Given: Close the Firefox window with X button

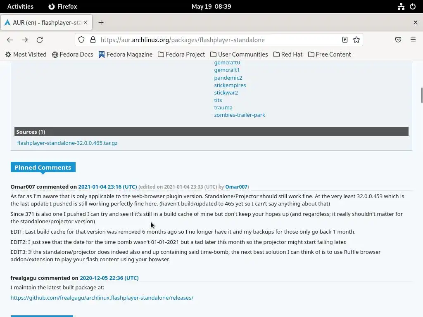Looking at the screenshot, I should pyautogui.click(x=416, y=22).
